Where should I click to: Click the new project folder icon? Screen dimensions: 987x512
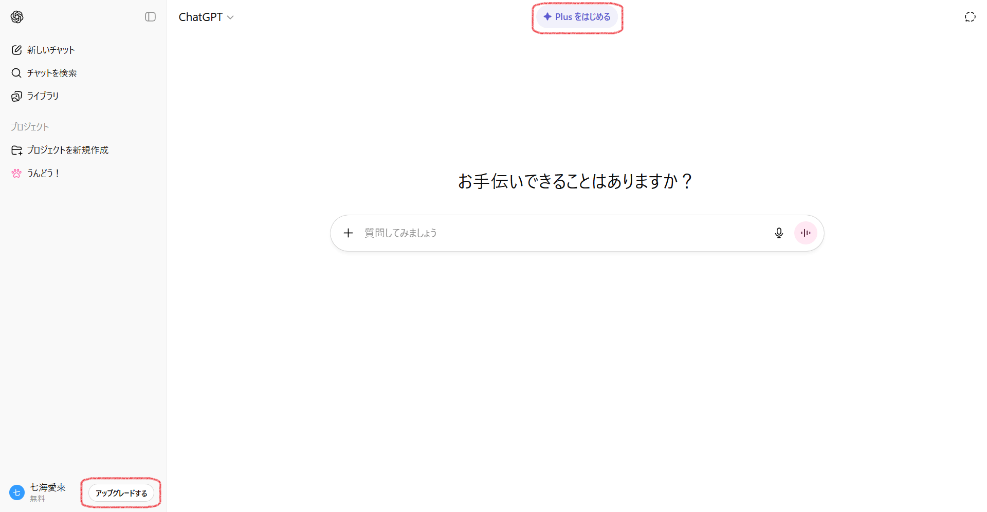coord(16,150)
